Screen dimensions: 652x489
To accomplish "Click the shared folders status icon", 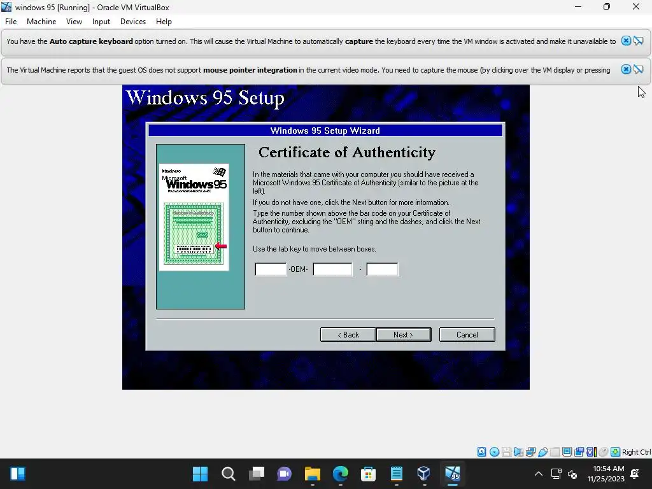I will click(x=555, y=452).
